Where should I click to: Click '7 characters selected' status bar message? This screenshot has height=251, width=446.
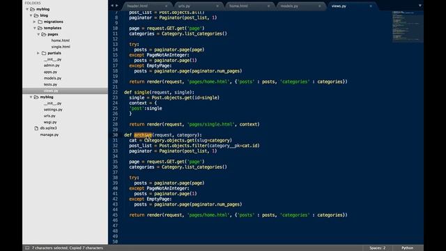coord(49,248)
